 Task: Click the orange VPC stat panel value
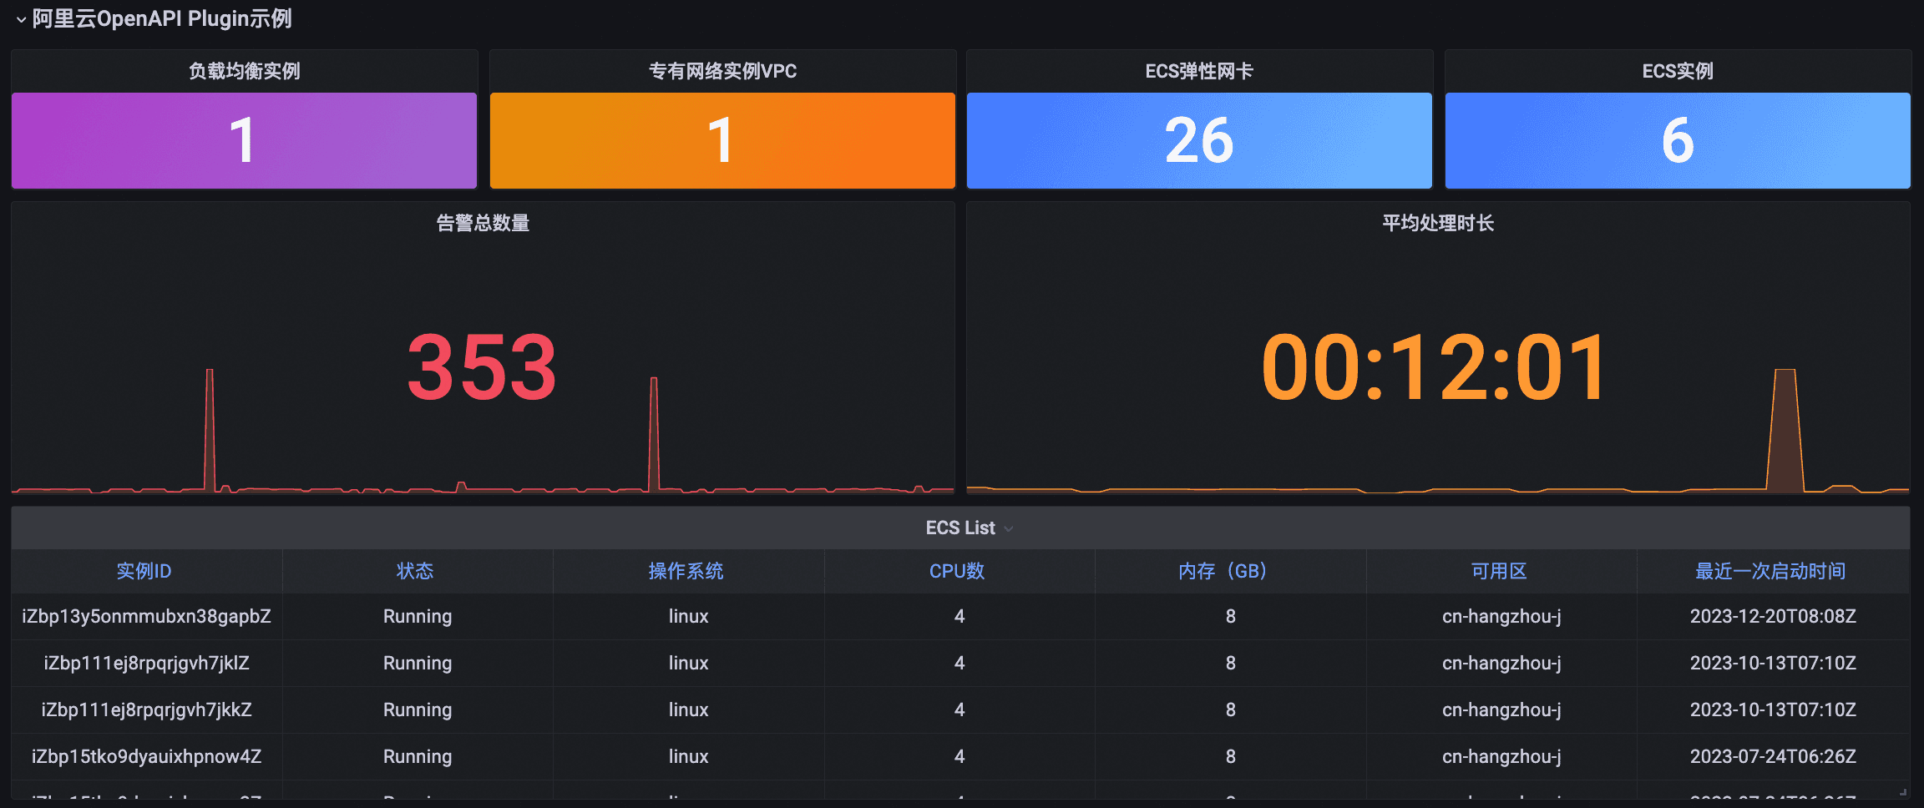pos(721,140)
